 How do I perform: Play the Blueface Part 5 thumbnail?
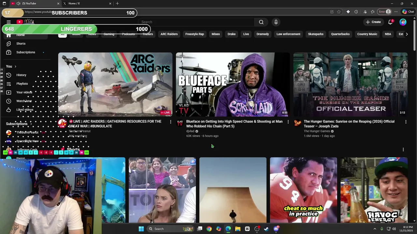pos(233,84)
